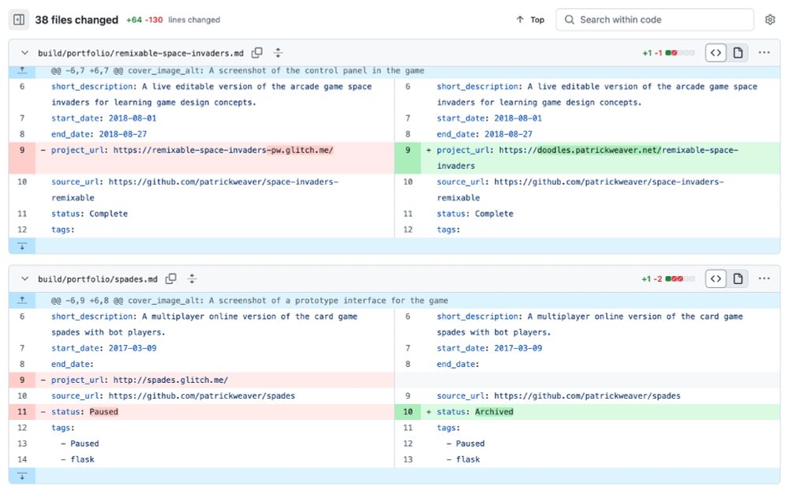
Task: Expand lines above in remixable-space-invaders.md hunk
Action: point(22,71)
